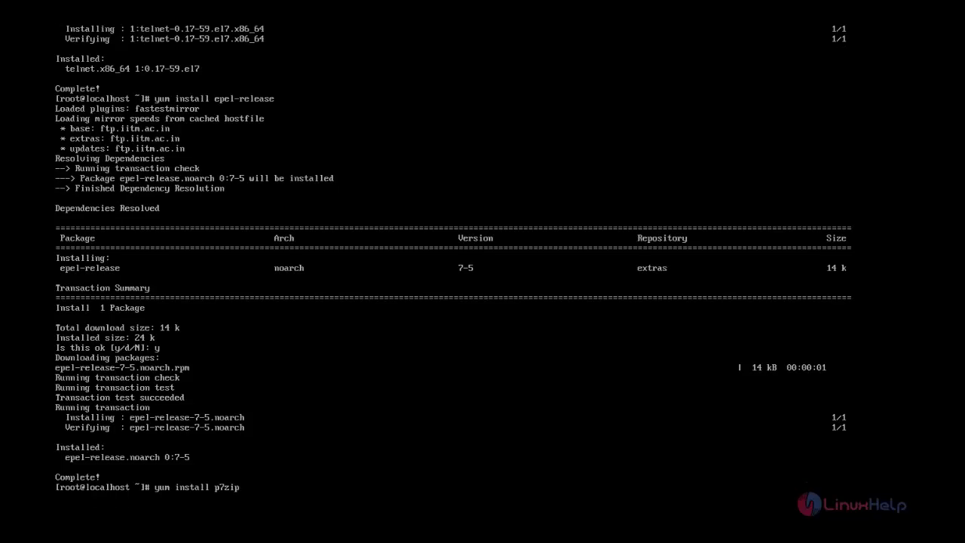
Task: Click the 'Size' column header
Action: coord(836,238)
